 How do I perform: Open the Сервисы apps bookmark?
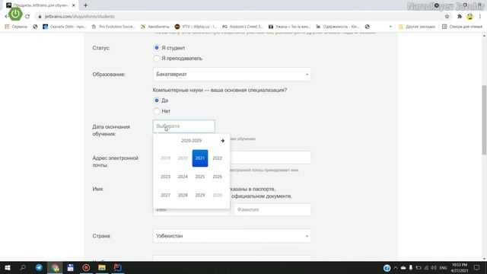tap(16, 27)
